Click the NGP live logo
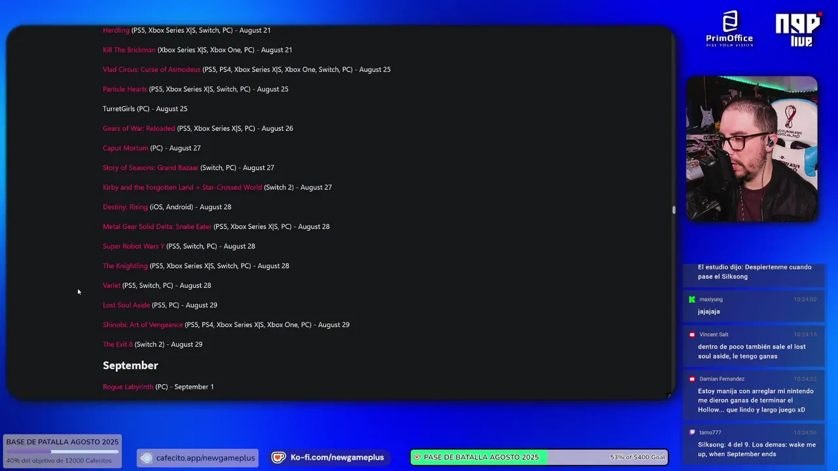838x471 pixels. [x=799, y=29]
